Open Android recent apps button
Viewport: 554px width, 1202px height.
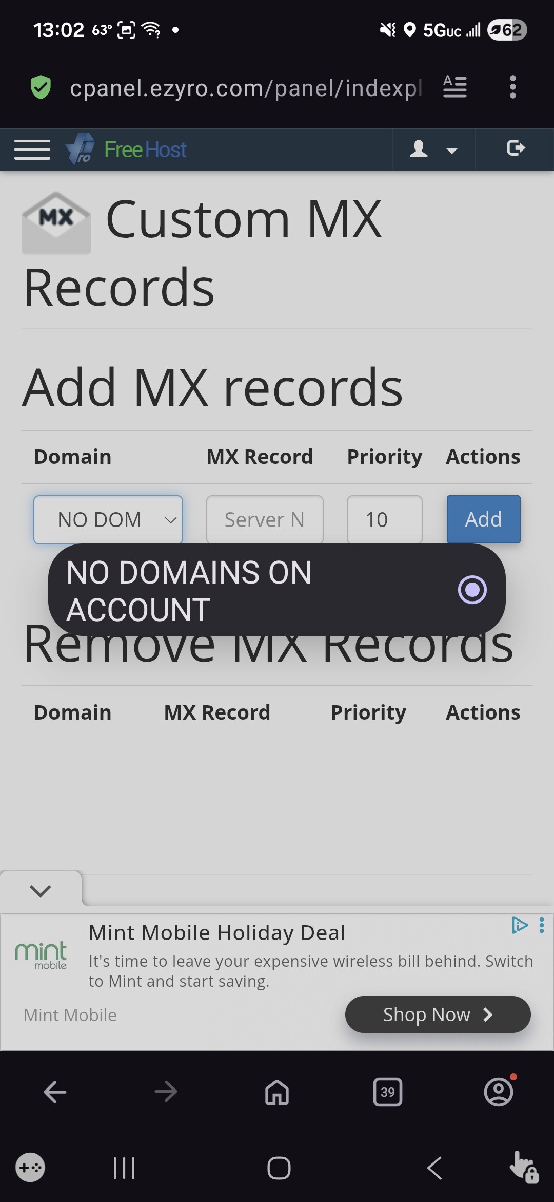coord(124,1168)
